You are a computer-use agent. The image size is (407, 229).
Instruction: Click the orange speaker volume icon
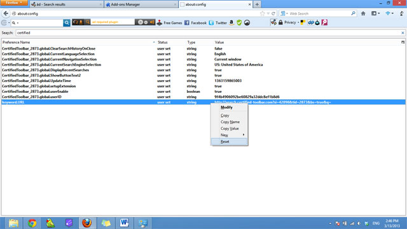[152, 22]
